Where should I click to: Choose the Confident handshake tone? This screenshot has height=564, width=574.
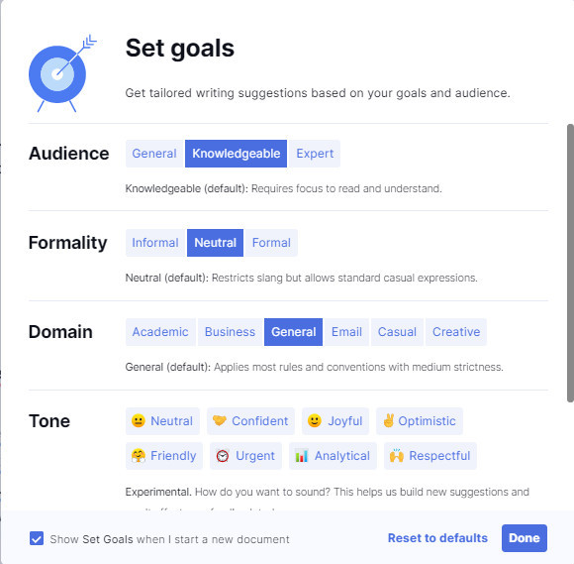250,421
